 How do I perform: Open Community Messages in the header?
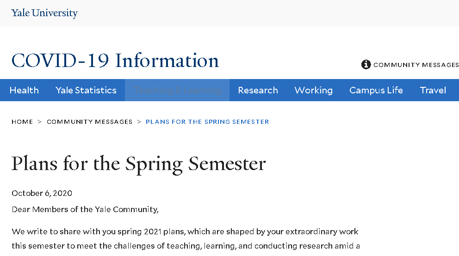pyautogui.click(x=416, y=65)
